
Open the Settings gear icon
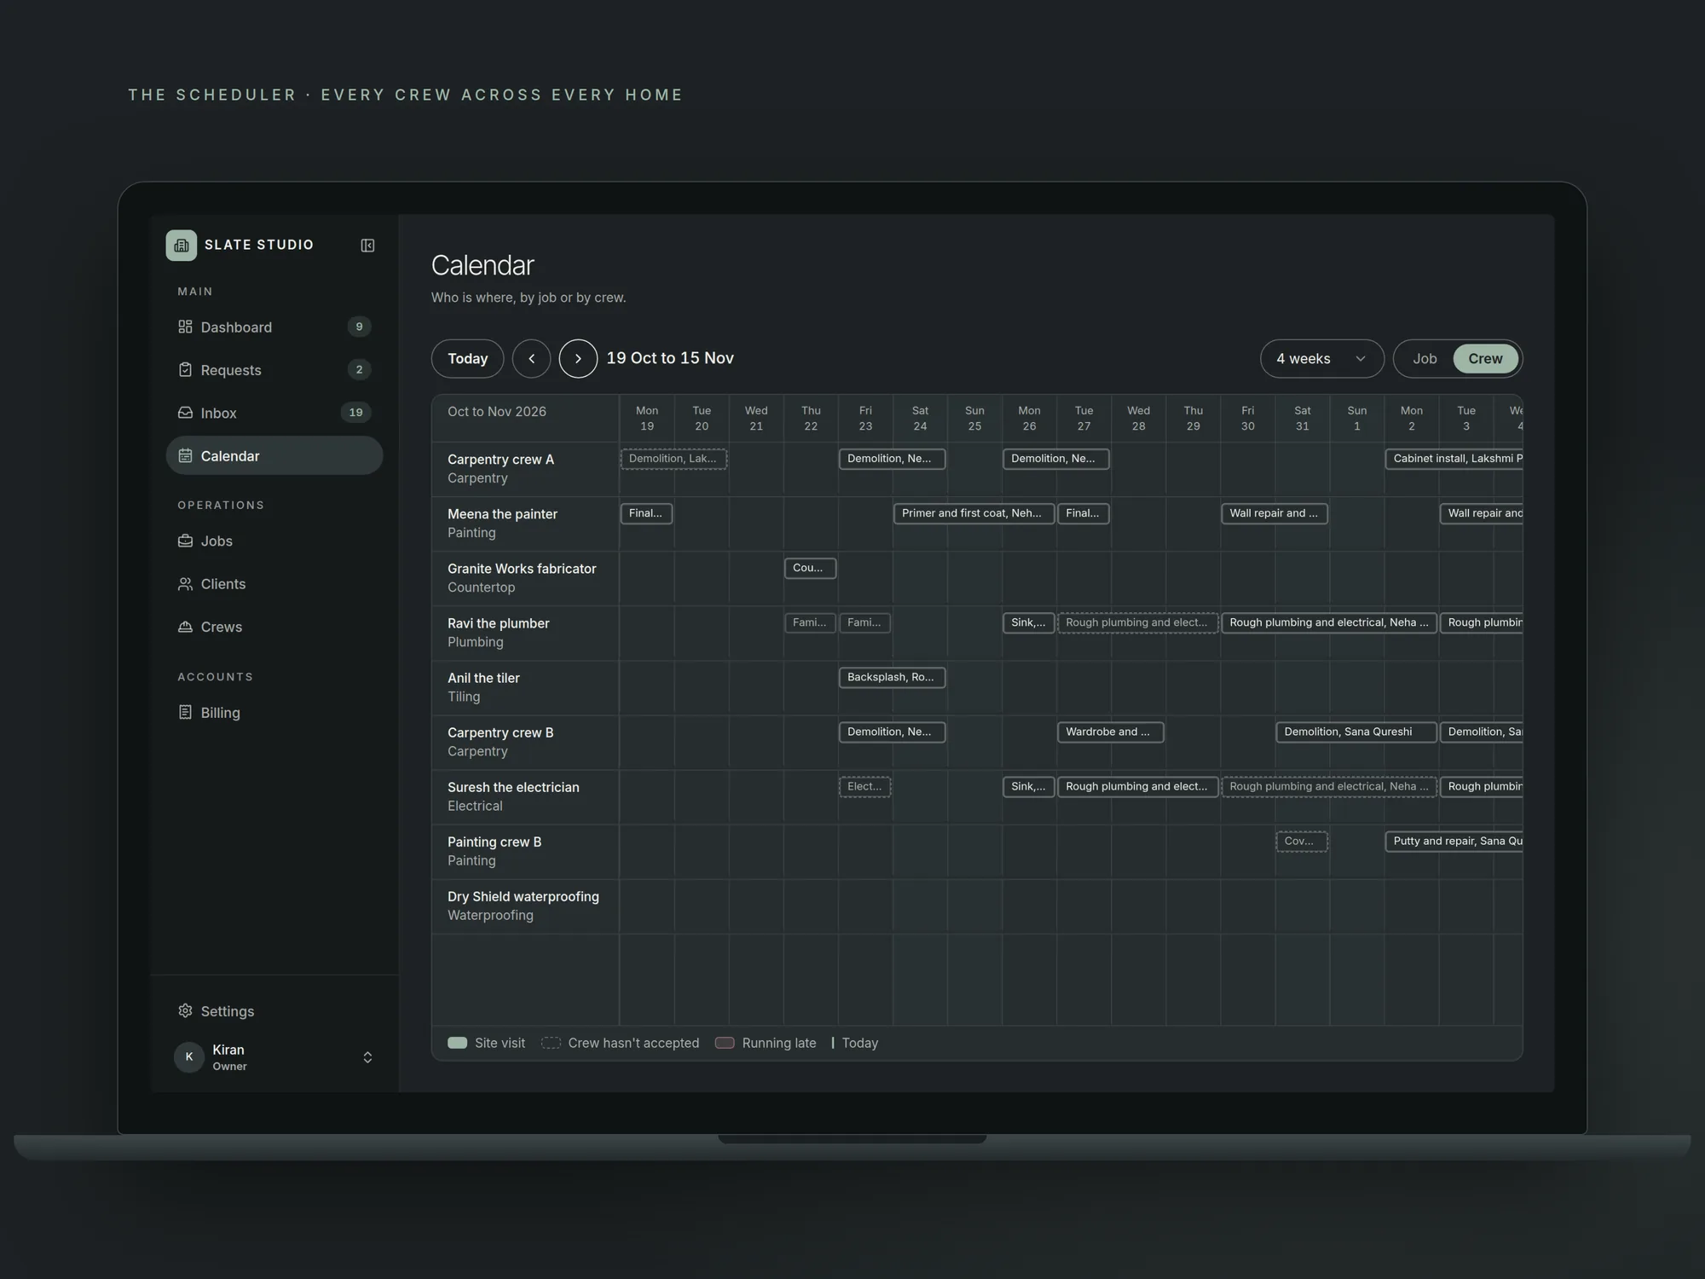pyautogui.click(x=185, y=1010)
